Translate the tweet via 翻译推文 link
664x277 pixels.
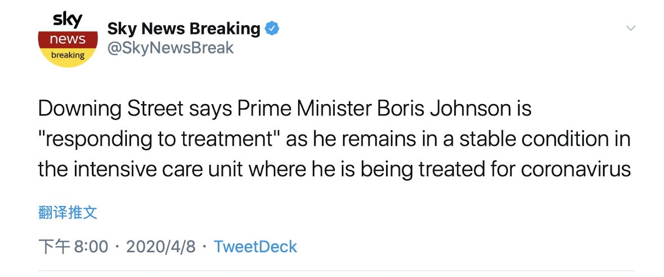68,212
